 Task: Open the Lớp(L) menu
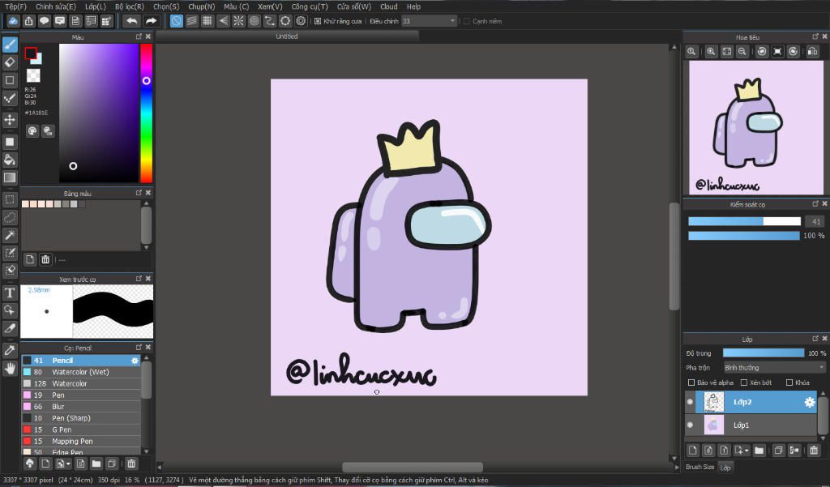pyautogui.click(x=96, y=6)
